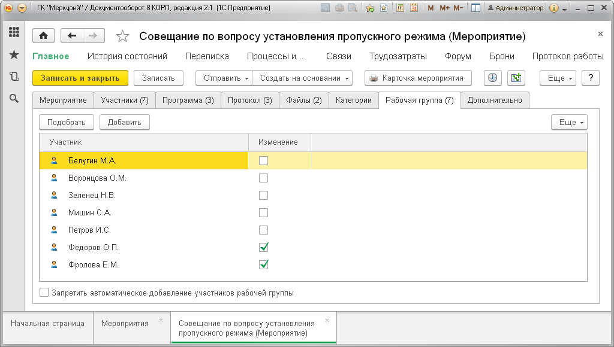Click the Подобрать button

(67, 122)
